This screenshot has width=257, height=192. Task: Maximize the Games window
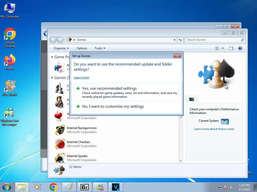233,33
